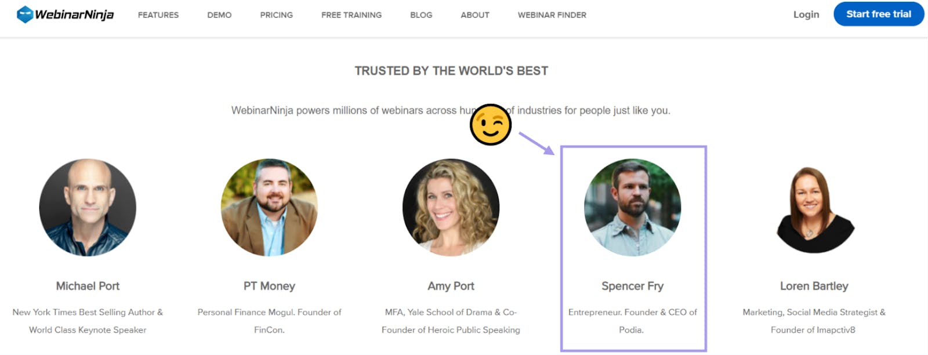Click the Spencer Fry name heading
This screenshot has height=355, width=928.
(633, 286)
